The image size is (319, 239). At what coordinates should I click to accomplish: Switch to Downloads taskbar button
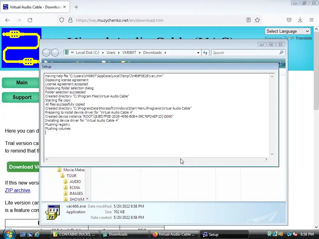[124, 234]
